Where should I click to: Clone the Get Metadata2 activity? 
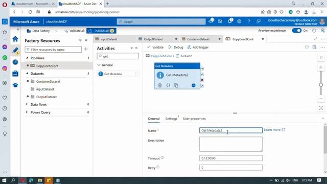[176, 85]
